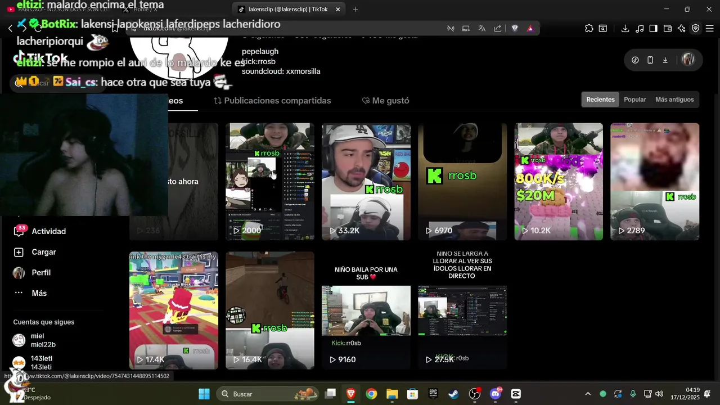Open the Lucky Block video with 17.4K views
720x405 pixels.
pyautogui.click(x=174, y=310)
